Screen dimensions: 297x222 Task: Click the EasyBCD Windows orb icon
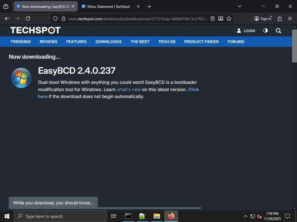(x=21, y=78)
